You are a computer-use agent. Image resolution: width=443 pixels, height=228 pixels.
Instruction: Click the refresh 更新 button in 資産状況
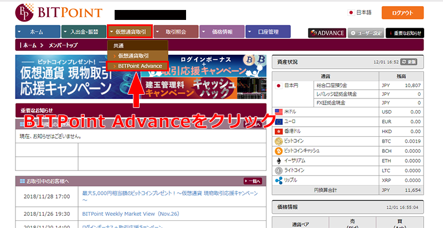point(409,62)
